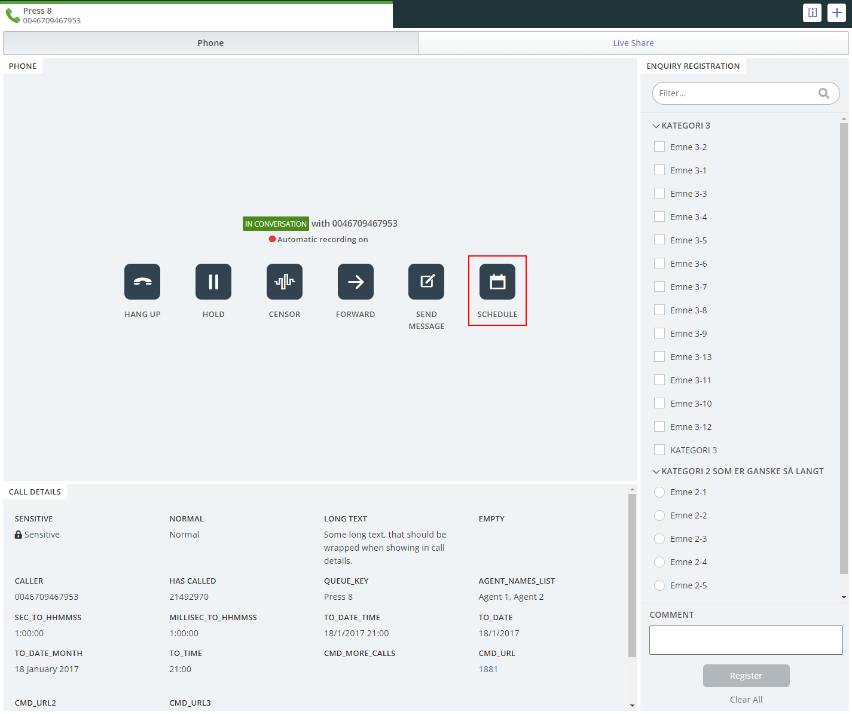Viewport: 852px width, 714px height.
Task: Select the Emne 2-1 radio button
Action: tap(659, 492)
